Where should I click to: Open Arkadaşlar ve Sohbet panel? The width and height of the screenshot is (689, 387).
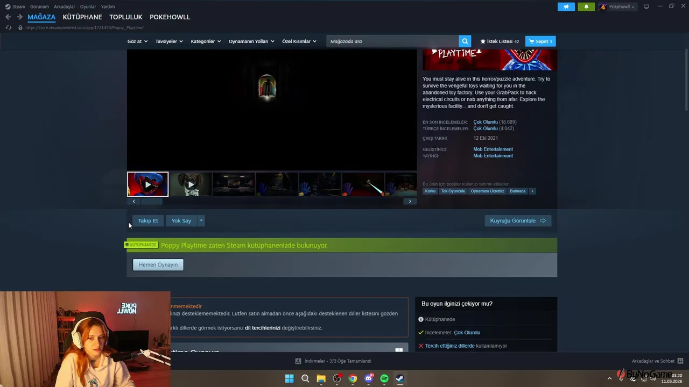(x=657, y=361)
